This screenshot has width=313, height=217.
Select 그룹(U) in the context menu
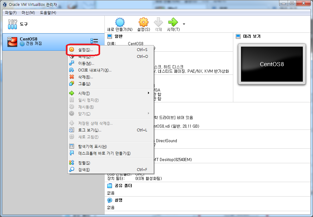coord(111,84)
